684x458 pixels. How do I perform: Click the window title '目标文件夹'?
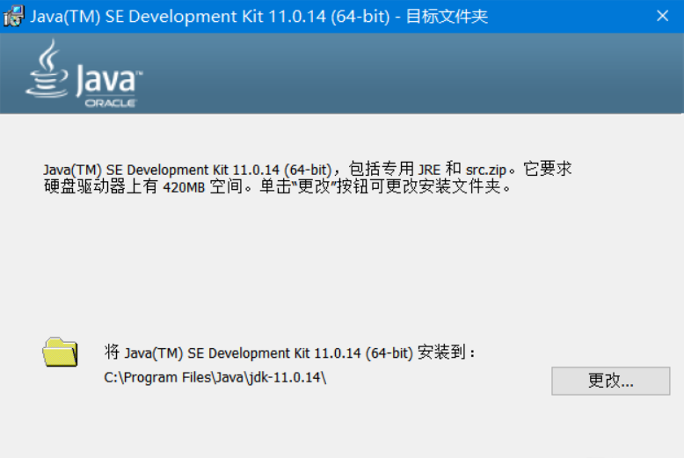(447, 17)
